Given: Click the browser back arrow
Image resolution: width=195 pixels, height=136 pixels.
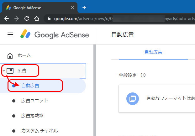Looking at the screenshot, I should 7,19.
